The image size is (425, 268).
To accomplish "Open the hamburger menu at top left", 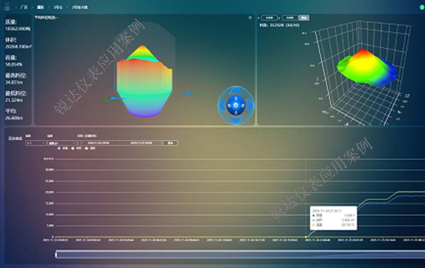I will [6, 8].
